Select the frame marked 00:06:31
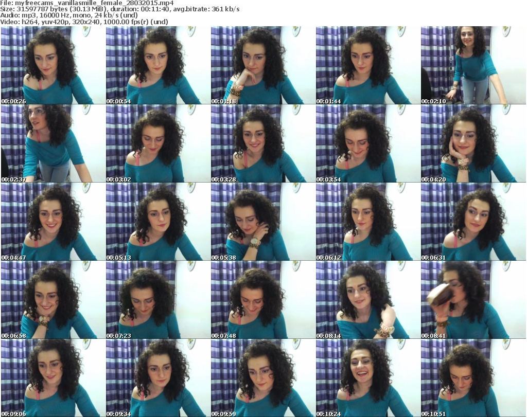This screenshot has height=417, width=527. point(473,222)
